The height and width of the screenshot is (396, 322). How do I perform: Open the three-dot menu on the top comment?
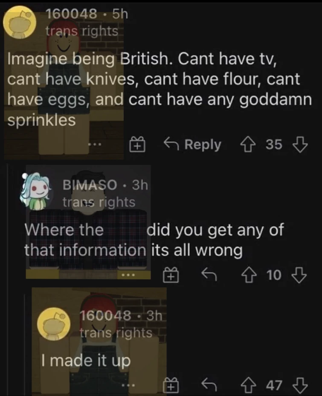[x=95, y=145]
